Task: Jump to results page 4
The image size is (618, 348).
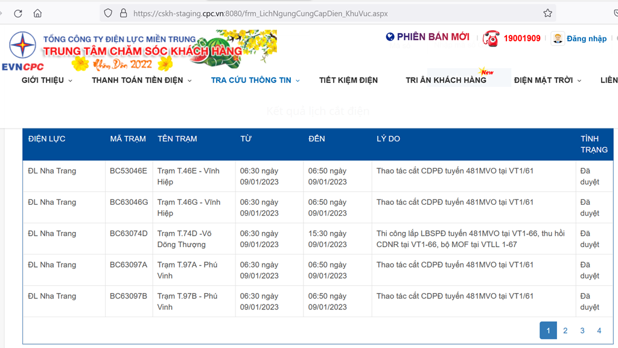Action: click(599, 330)
